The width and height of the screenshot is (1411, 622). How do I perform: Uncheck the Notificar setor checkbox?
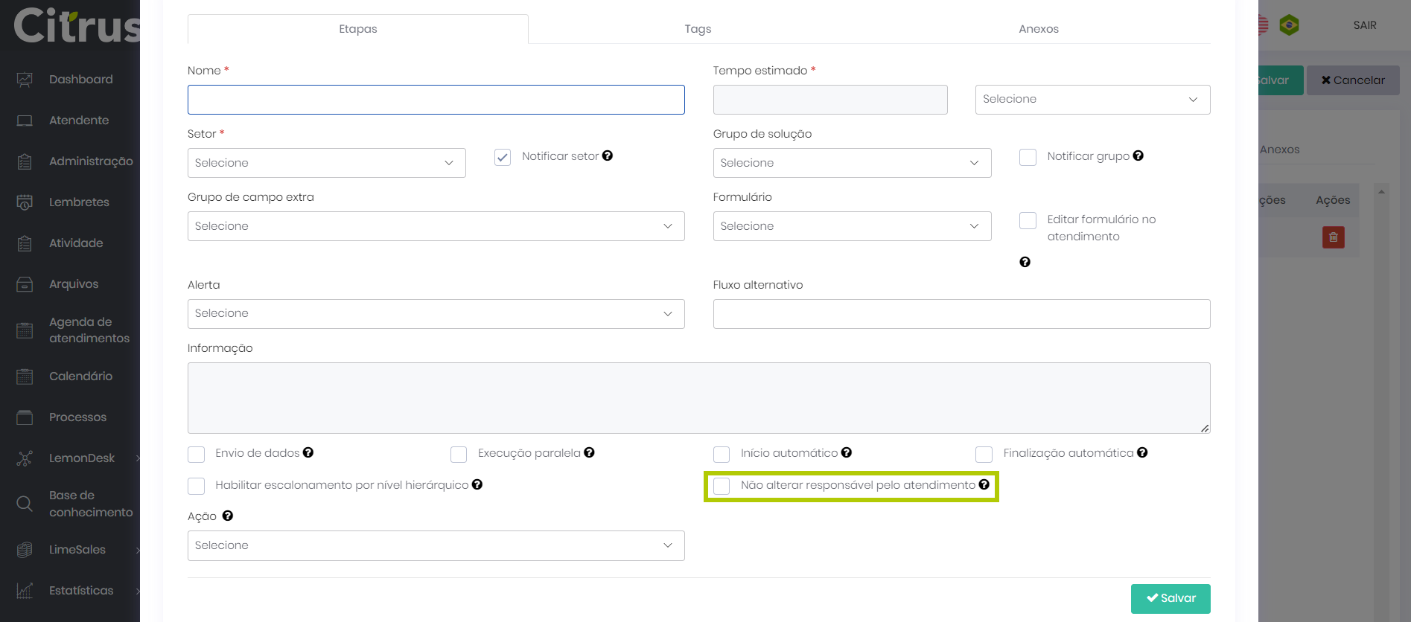coord(503,157)
